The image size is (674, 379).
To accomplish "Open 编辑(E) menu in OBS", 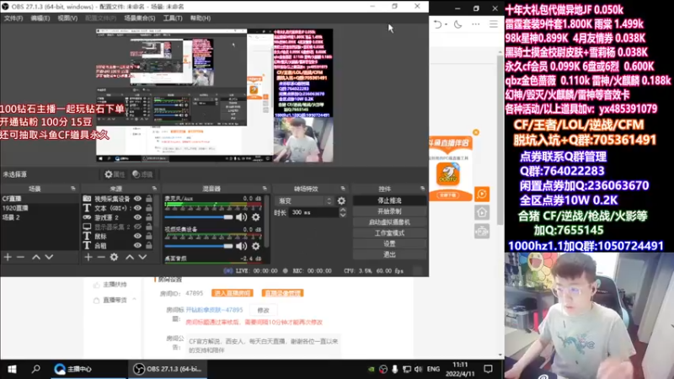I will tap(40, 18).
